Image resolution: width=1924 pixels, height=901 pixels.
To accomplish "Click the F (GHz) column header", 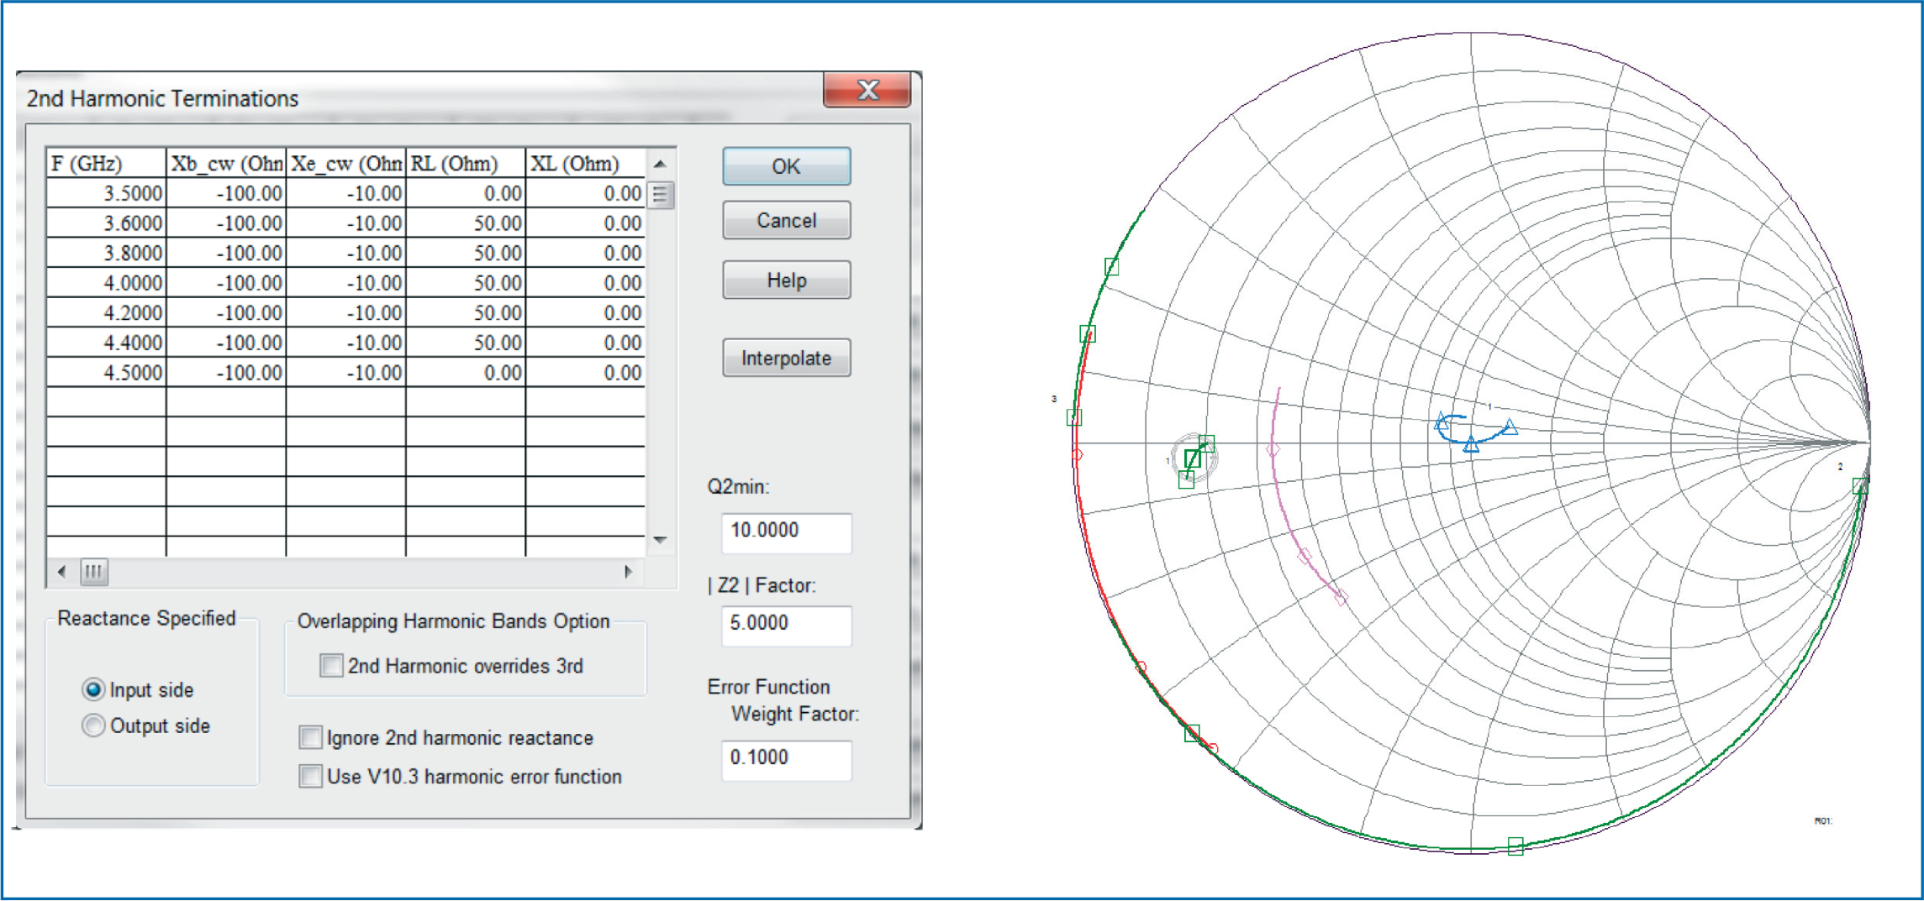I will click(106, 164).
